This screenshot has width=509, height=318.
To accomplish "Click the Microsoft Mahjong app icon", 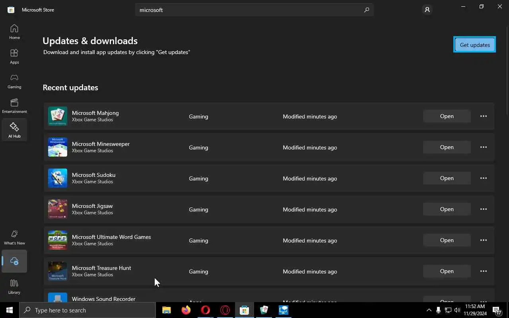I will [x=58, y=116].
